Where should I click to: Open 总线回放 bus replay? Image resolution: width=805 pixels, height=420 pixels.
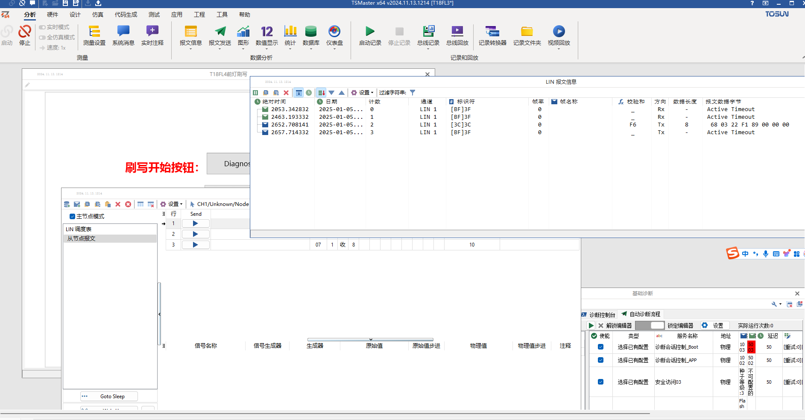pyautogui.click(x=457, y=35)
